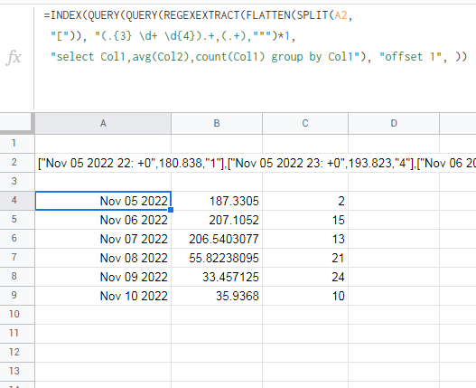Select cell containing Nov 05 2022

(103, 201)
